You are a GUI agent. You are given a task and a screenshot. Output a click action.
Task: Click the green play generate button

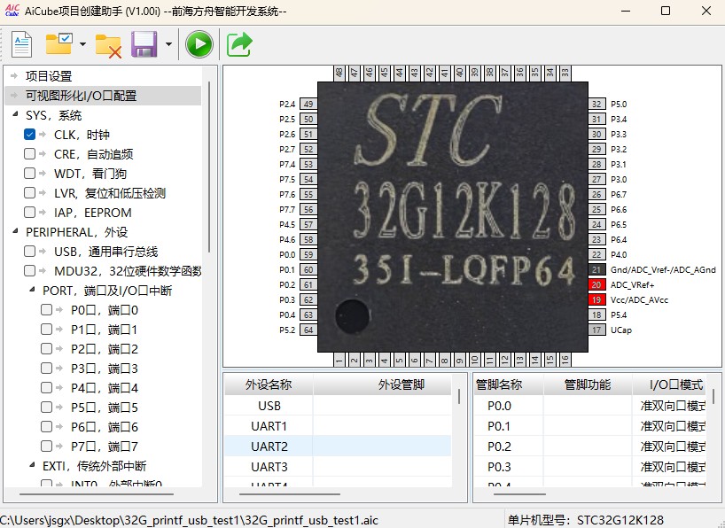[199, 44]
